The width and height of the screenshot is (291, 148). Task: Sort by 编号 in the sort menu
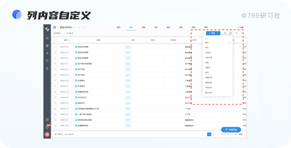[x=218, y=42]
